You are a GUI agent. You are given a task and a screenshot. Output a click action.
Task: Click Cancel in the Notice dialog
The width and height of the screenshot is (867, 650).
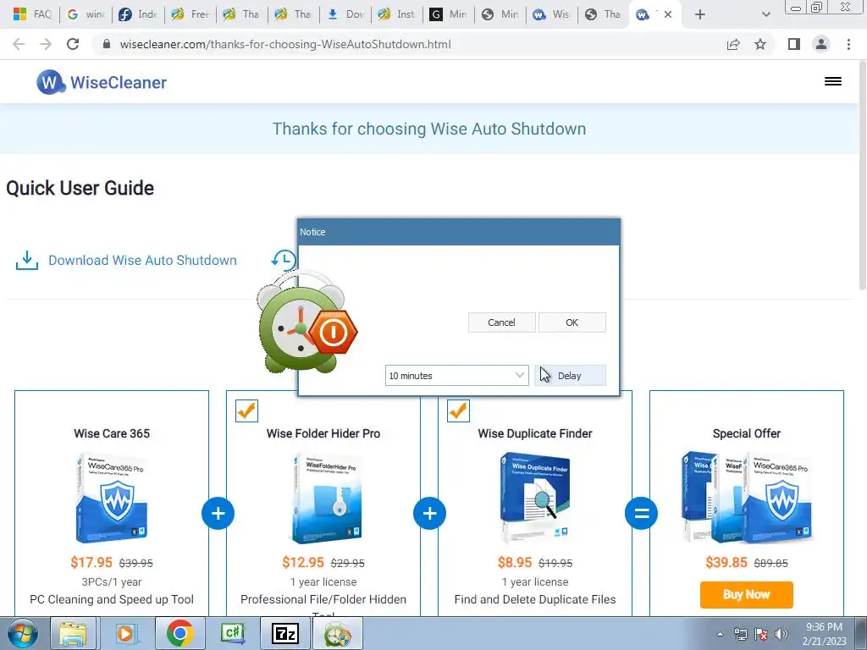click(501, 322)
